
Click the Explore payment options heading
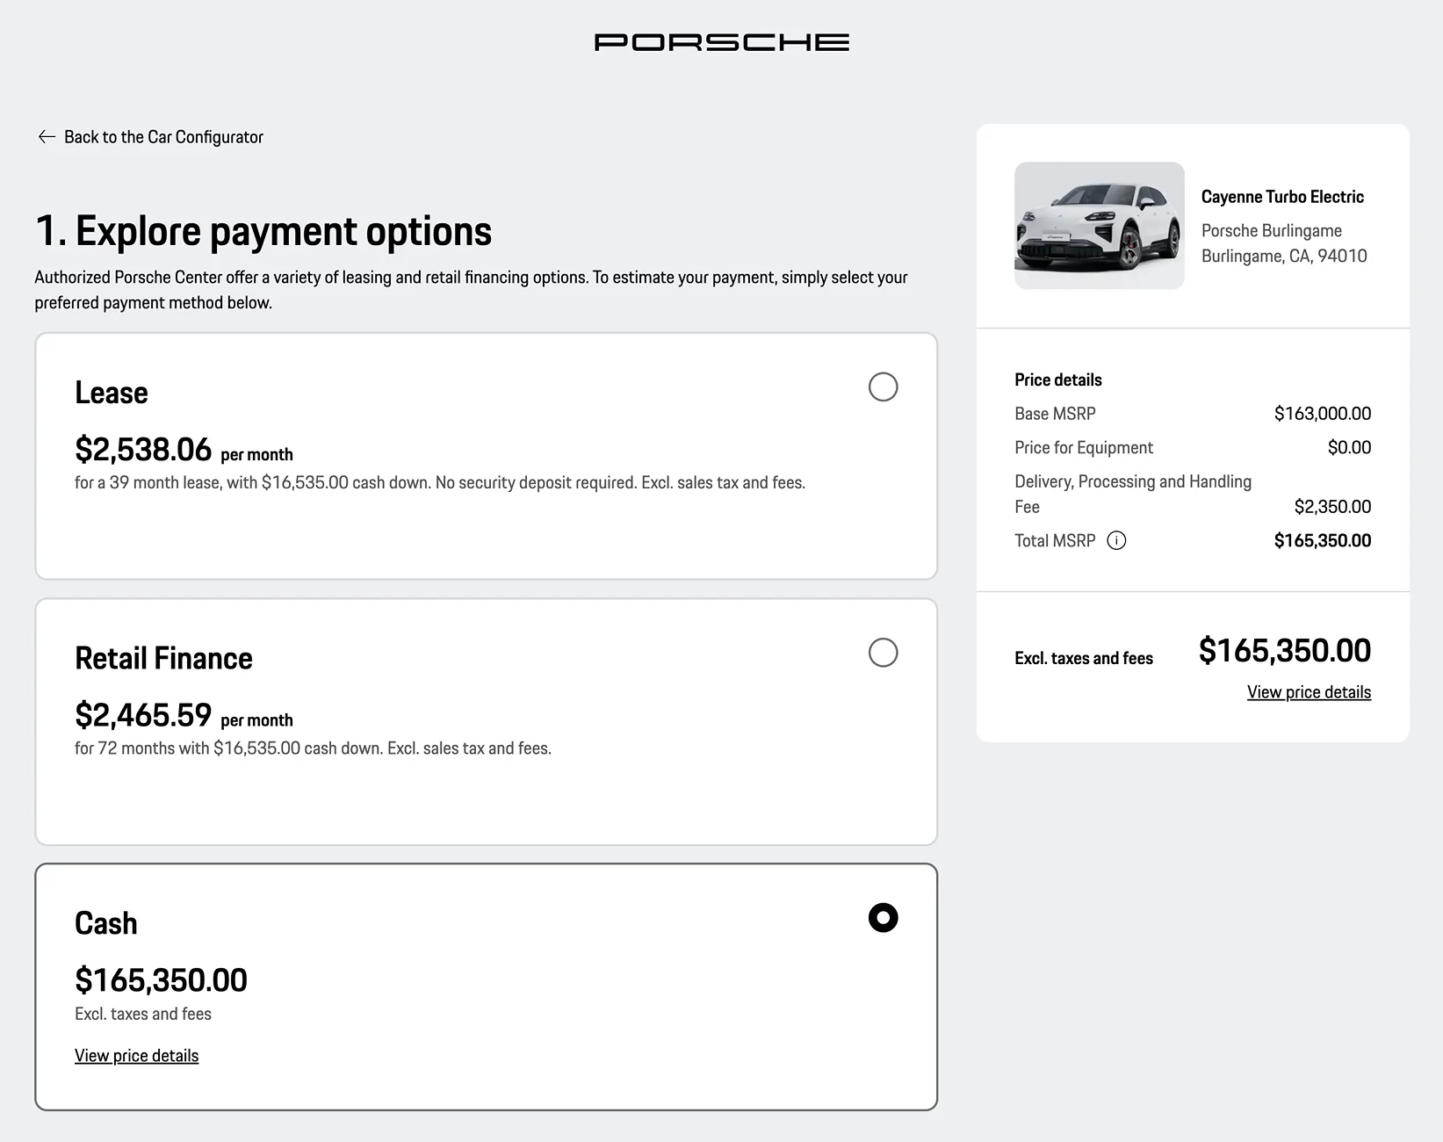click(x=263, y=230)
